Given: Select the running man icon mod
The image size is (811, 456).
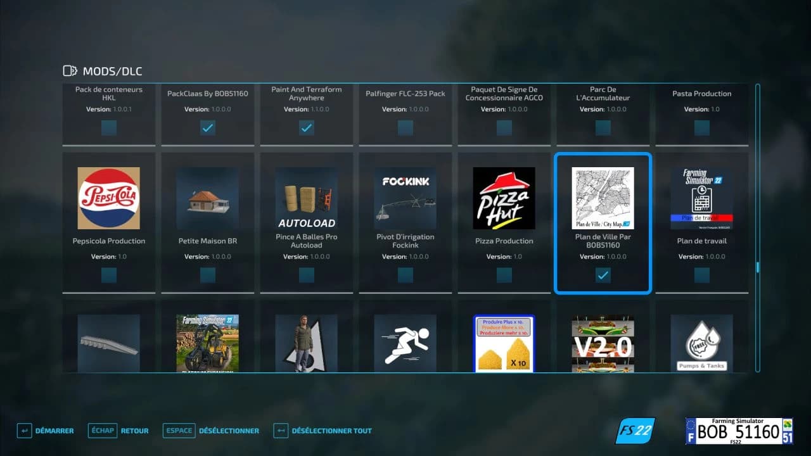Looking at the screenshot, I should pyautogui.click(x=405, y=343).
